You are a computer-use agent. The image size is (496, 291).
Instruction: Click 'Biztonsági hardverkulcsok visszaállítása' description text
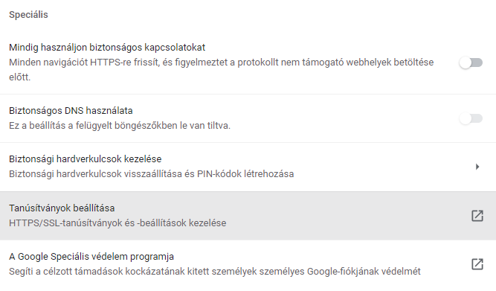coord(152,174)
